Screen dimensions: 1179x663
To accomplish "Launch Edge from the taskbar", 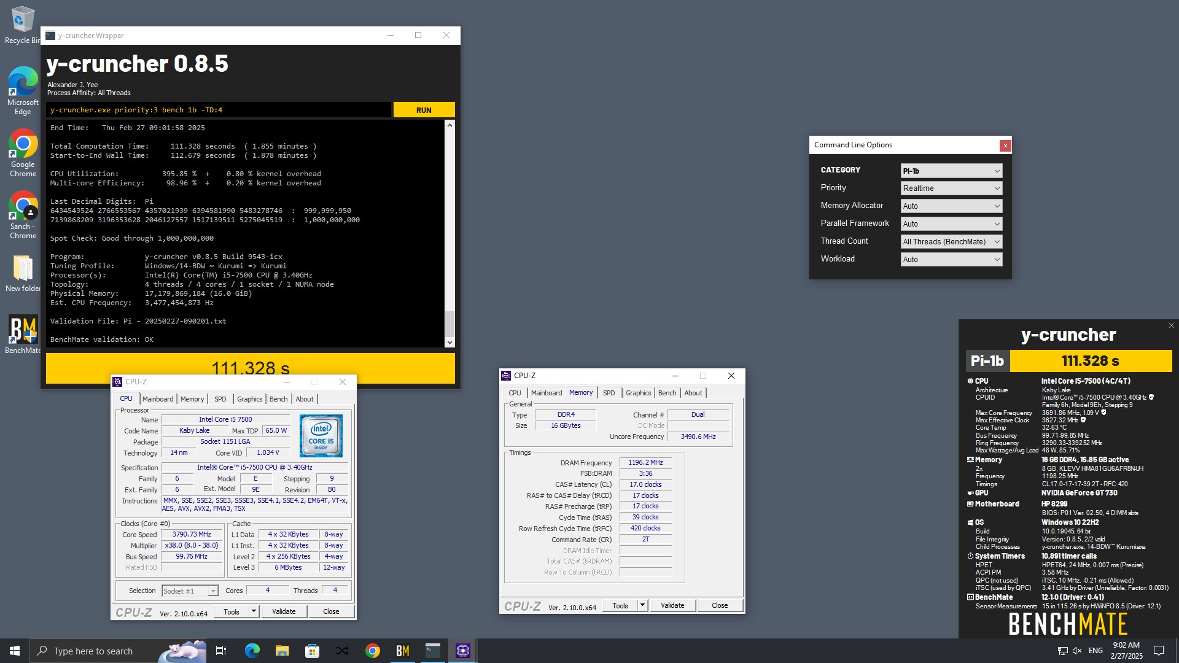I will [x=252, y=651].
